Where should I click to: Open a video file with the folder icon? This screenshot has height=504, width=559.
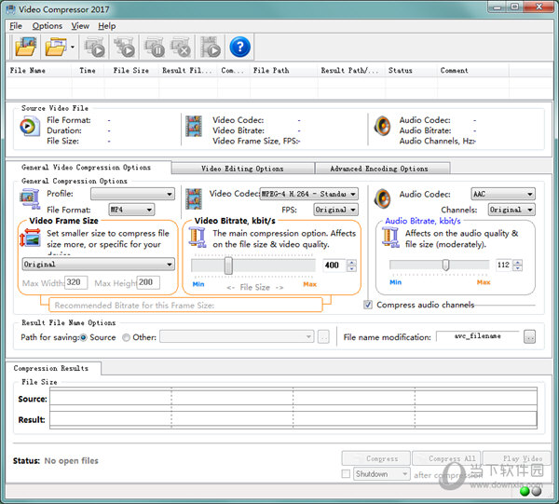coord(25,47)
